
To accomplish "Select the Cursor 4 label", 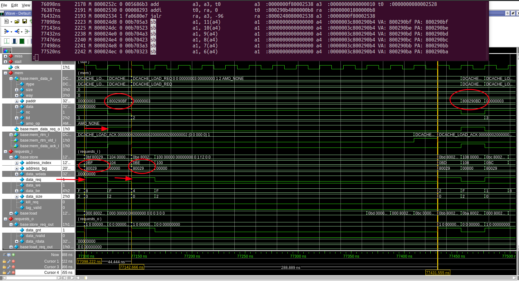I will click(x=51, y=273).
